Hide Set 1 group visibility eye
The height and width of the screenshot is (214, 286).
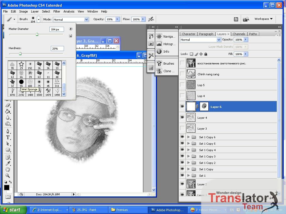pos(182,175)
